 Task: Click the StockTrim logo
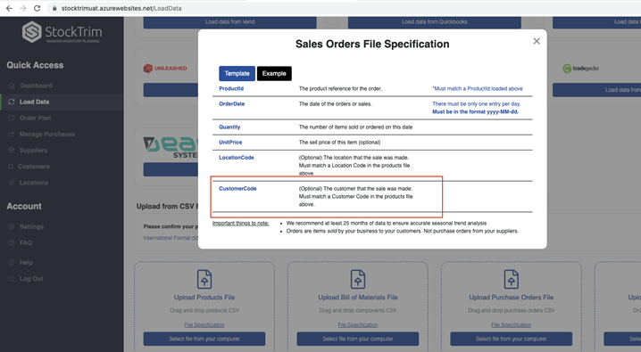pyautogui.click(x=62, y=32)
